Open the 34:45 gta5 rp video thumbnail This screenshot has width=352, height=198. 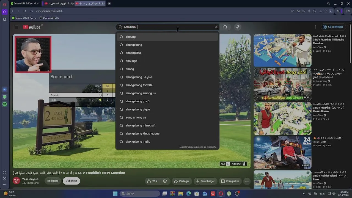[x=282, y=84]
